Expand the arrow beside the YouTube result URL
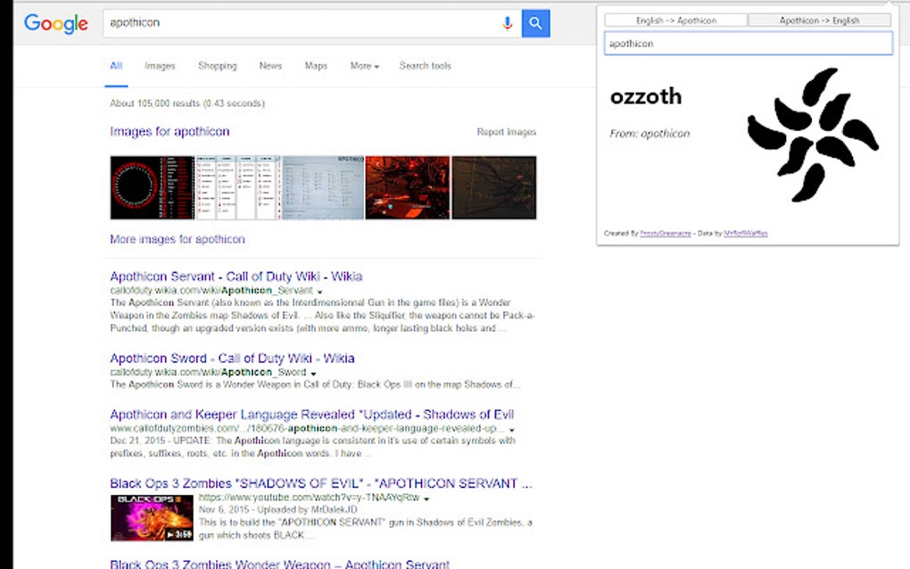The height and width of the screenshot is (569, 910). pos(426,498)
